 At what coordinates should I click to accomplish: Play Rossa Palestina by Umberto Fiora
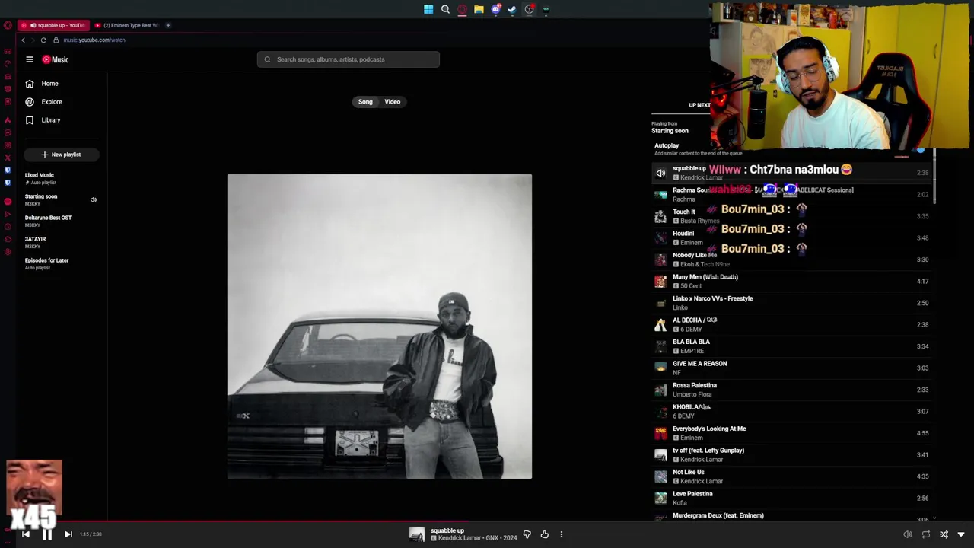tap(793, 390)
